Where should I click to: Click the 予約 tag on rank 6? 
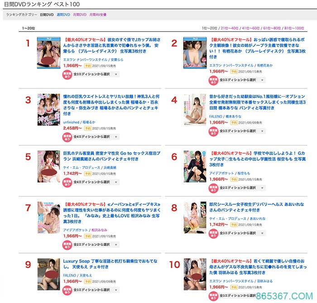(x=234, y=179)
